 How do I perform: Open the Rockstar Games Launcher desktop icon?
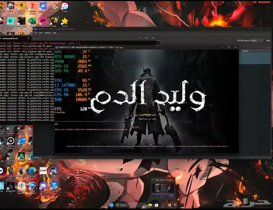click(x=21, y=6)
